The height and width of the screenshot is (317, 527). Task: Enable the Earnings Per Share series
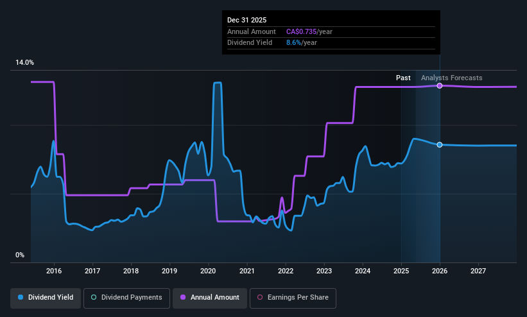293,298
